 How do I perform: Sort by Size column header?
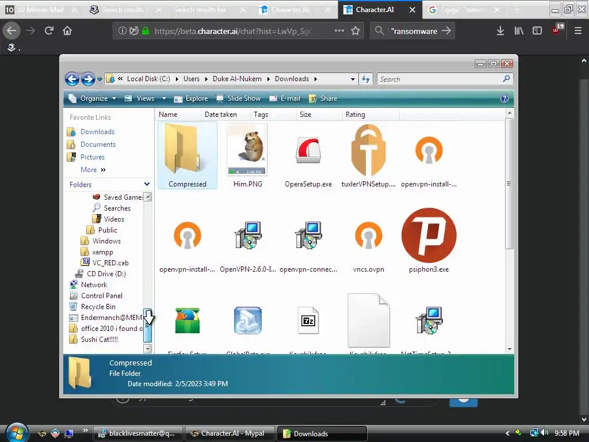tap(319, 115)
